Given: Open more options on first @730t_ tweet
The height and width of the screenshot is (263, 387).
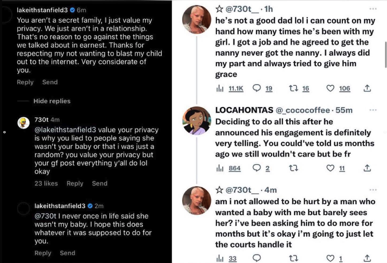Looking at the screenshot, I should coord(373,9).
